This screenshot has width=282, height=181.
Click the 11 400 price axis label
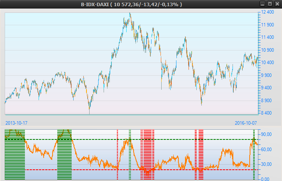coord(268,37)
